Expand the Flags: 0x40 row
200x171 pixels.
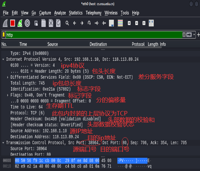point(8,95)
